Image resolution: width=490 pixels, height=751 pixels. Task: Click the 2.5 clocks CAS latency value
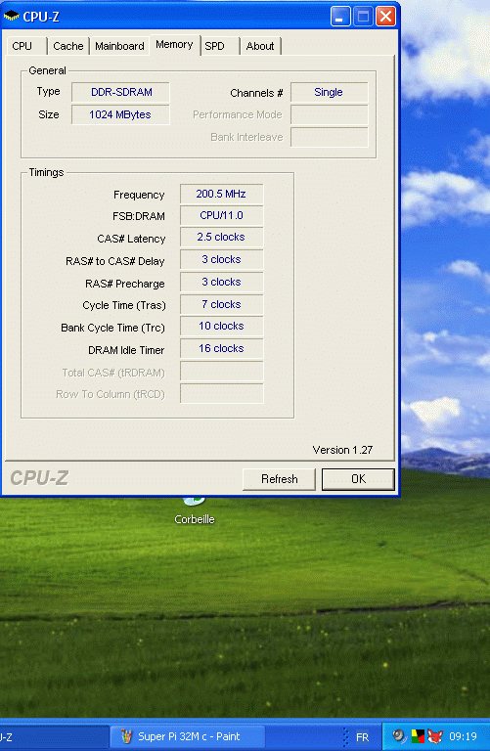click(221, 237)
